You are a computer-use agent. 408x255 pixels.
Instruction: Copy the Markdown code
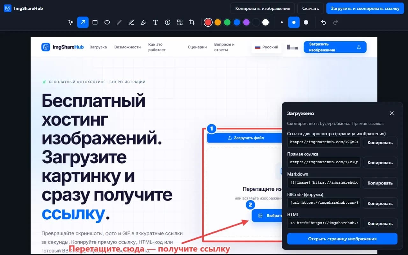point(380,183)
